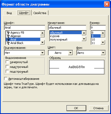Click size list scroll down arrow
Image resolution: width=111 pixels, height=114 pixels.
[x=103, y=42]
